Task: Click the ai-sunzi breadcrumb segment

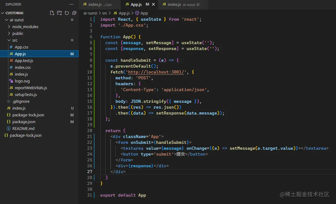Action: click(90, 13)
